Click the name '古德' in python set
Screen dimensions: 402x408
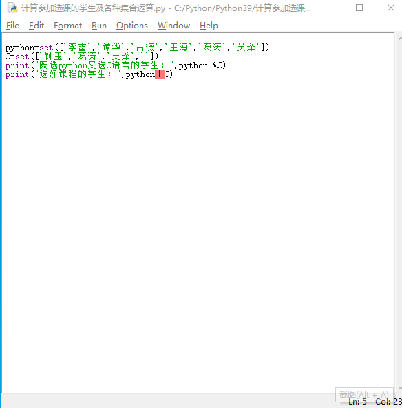(145, 47)
